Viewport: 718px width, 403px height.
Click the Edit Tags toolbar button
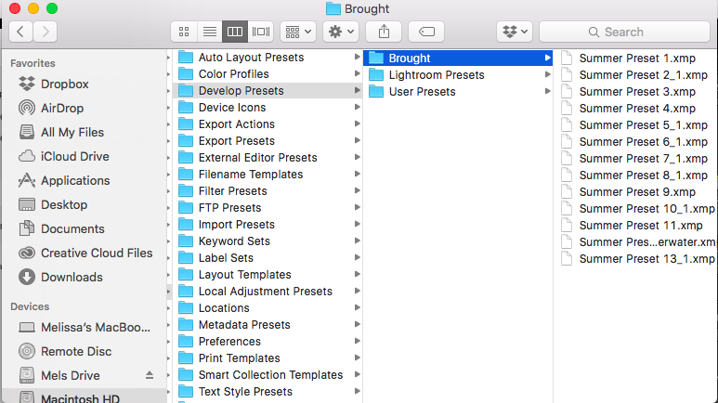click(424, 32)
